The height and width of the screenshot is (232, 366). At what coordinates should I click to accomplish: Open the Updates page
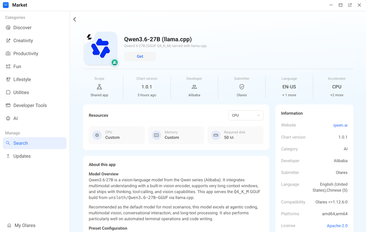[x=34, y=156]
